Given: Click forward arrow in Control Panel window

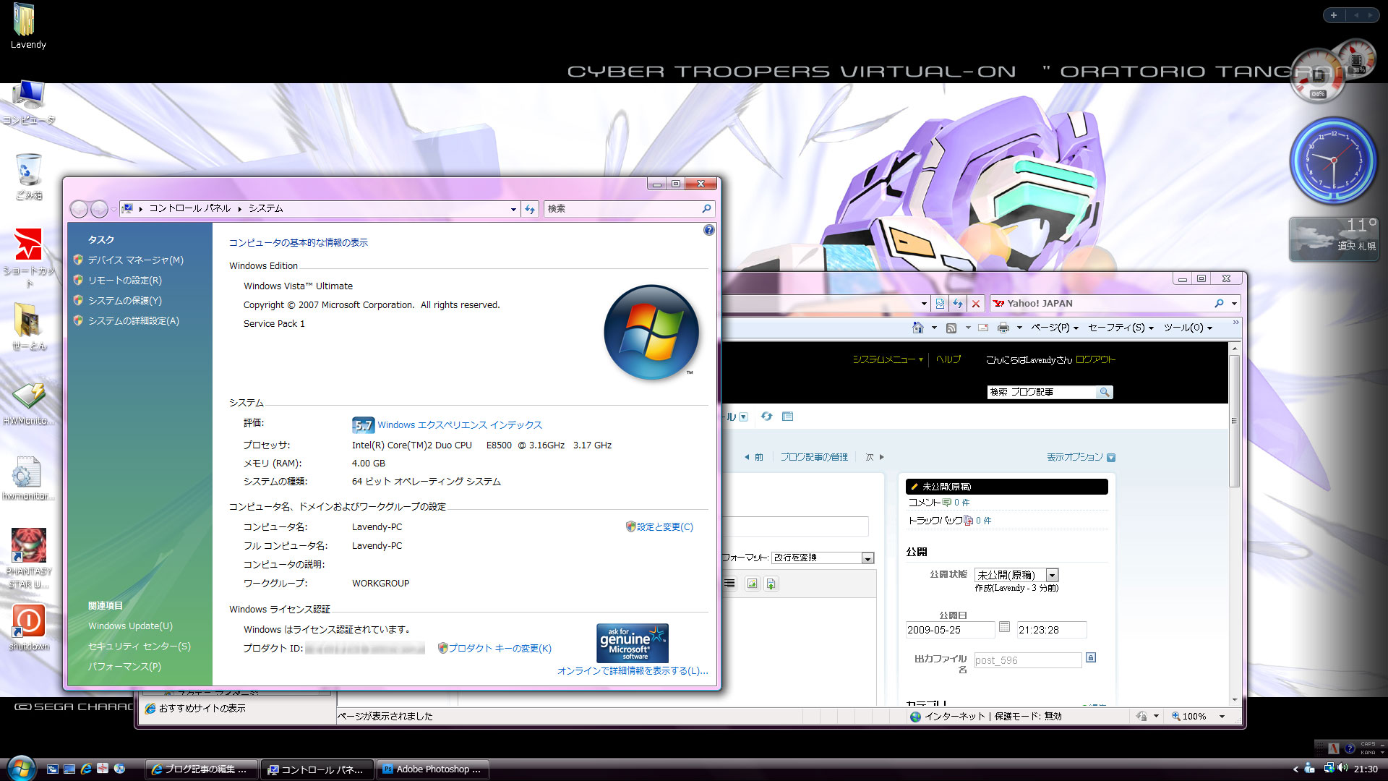Looking at the screenshot, I should tap(99, 209).
